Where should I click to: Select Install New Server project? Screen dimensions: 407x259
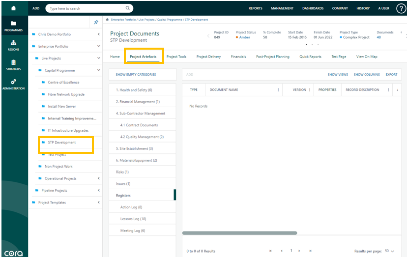(x=62, y=107)
